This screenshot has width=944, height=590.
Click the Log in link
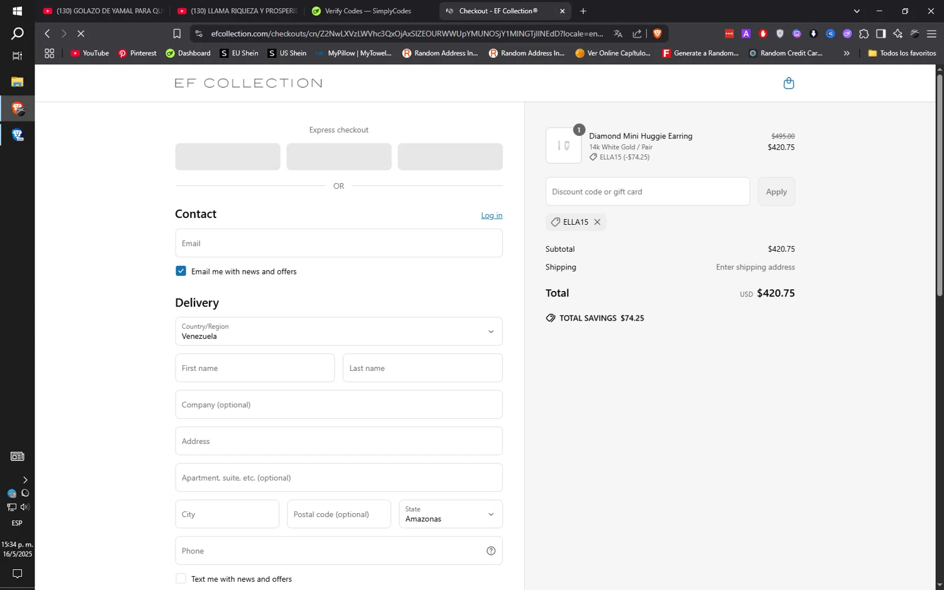pyautogui.click(x=492, y=215)
